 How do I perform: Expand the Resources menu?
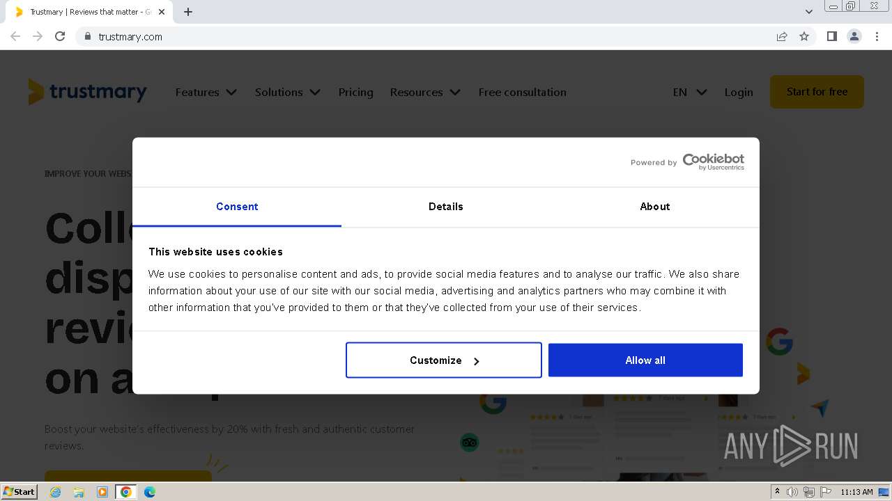point(425,92)
